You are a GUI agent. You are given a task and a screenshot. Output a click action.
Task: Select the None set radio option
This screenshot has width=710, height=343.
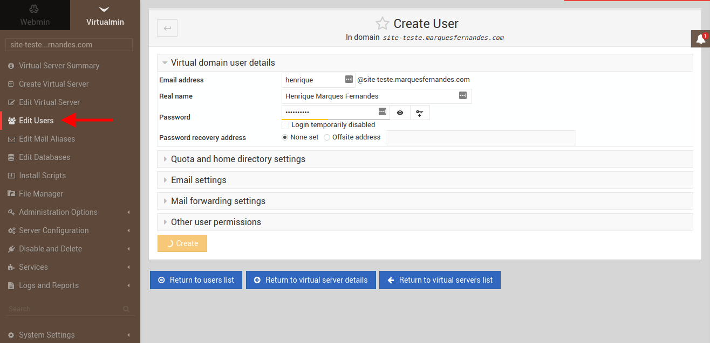point(285,137)
